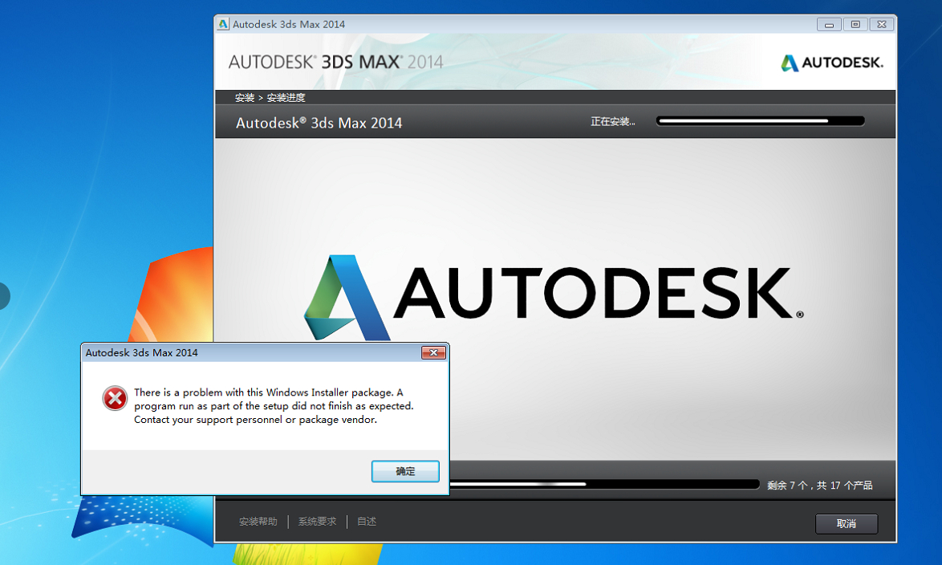Image resolution: width=942 pixels, height=565 pixels.
Task: Click the 确定 button in error dialog
Action: tap(405, 471)
